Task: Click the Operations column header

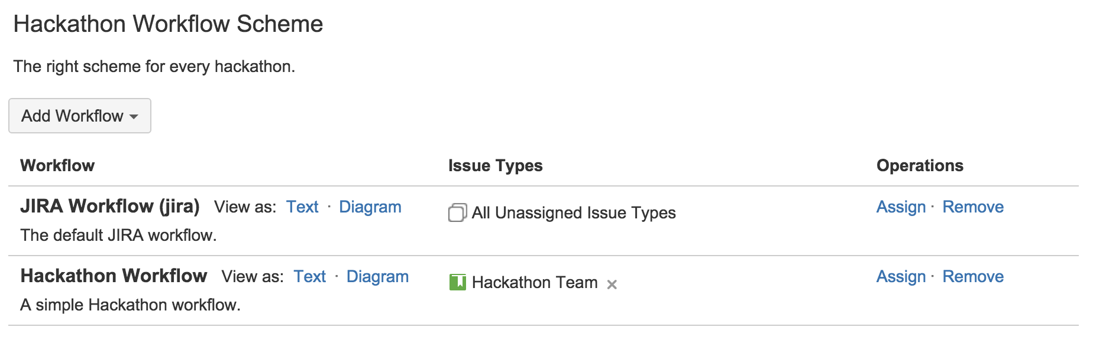Action: (x=920, y=166)
